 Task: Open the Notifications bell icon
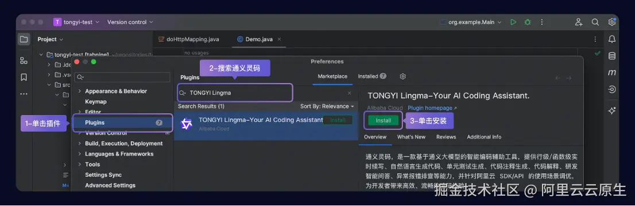tap(612, 39)
